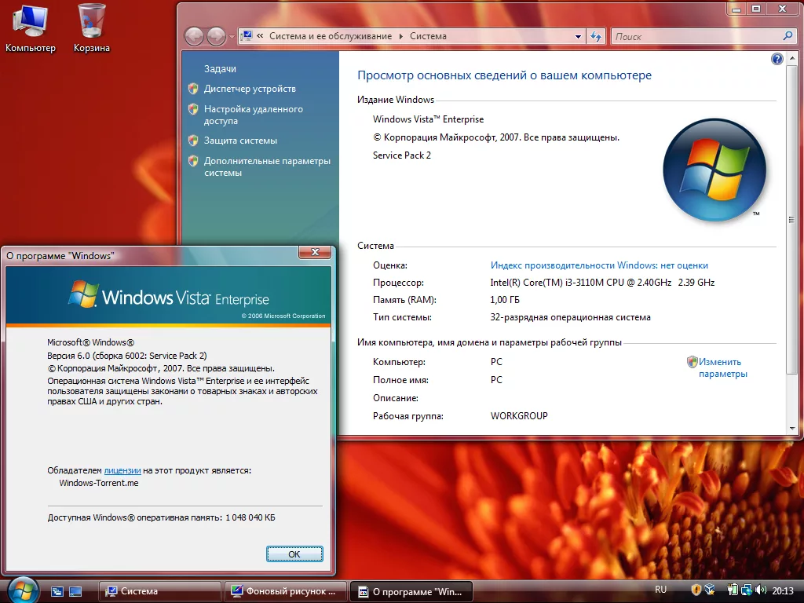Click shield icon beside Диспетчер устройств
804x603 pixels.
point(193,89)
